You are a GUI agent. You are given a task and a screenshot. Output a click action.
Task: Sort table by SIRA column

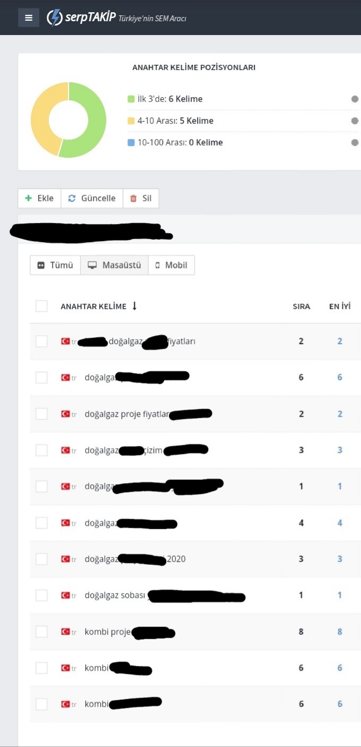tap(302, 306)
